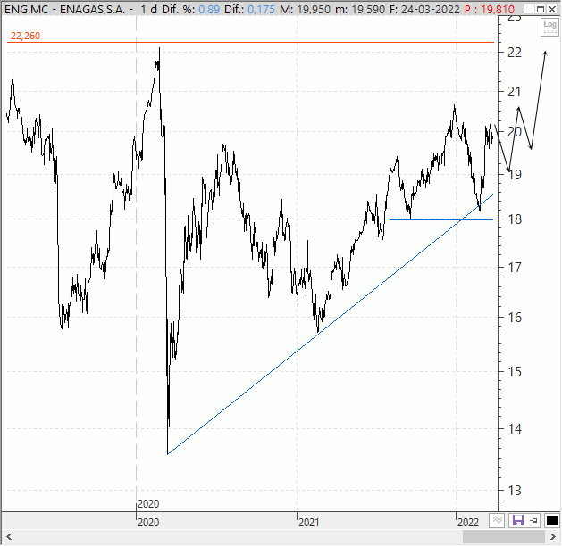Maximize the ENG.MC chart window
The width and height of the screenshot is (562, 546).
pos(541,9)
